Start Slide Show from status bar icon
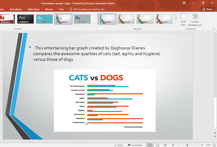The image size is (217, 147). coord(173,145)
